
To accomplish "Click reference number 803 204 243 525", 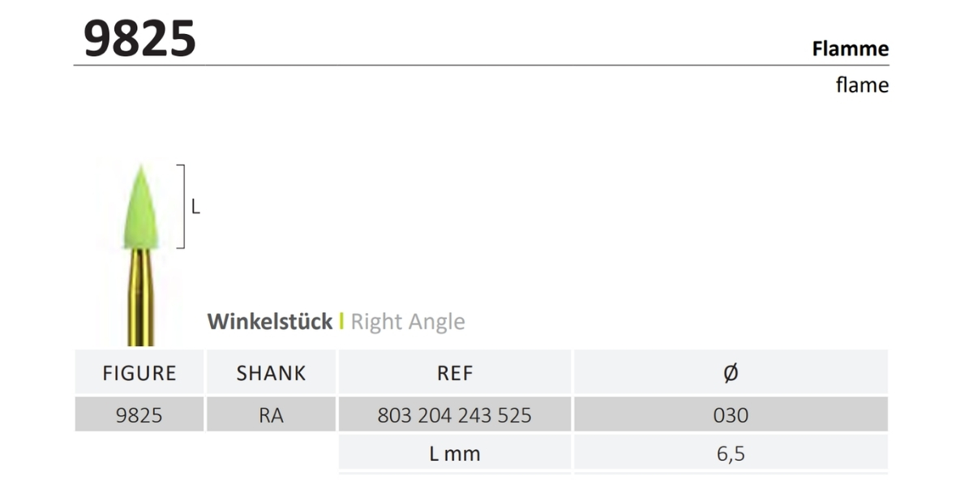I will tap(454, 415).
